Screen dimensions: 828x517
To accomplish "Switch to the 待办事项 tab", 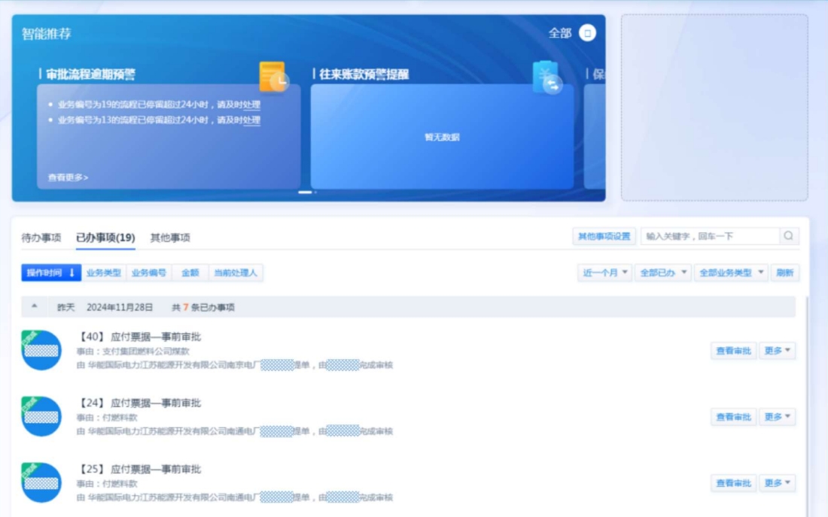I will [x=41, y=238].
